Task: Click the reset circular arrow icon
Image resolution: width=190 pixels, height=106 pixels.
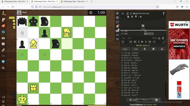Action: pos(123,42)
